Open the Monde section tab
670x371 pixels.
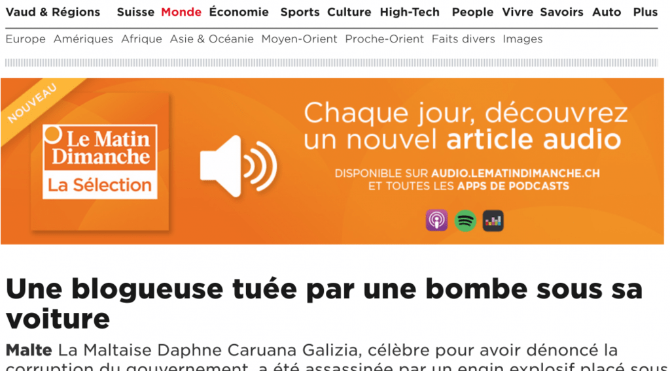pyautogui.click(x=181, y=12)
